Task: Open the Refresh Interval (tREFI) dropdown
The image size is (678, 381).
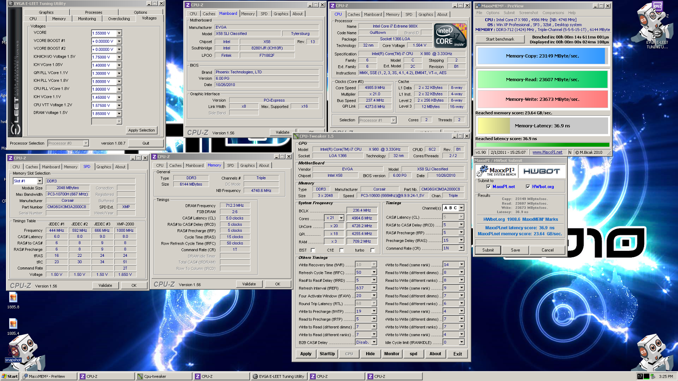Action: tap(374, 288)
